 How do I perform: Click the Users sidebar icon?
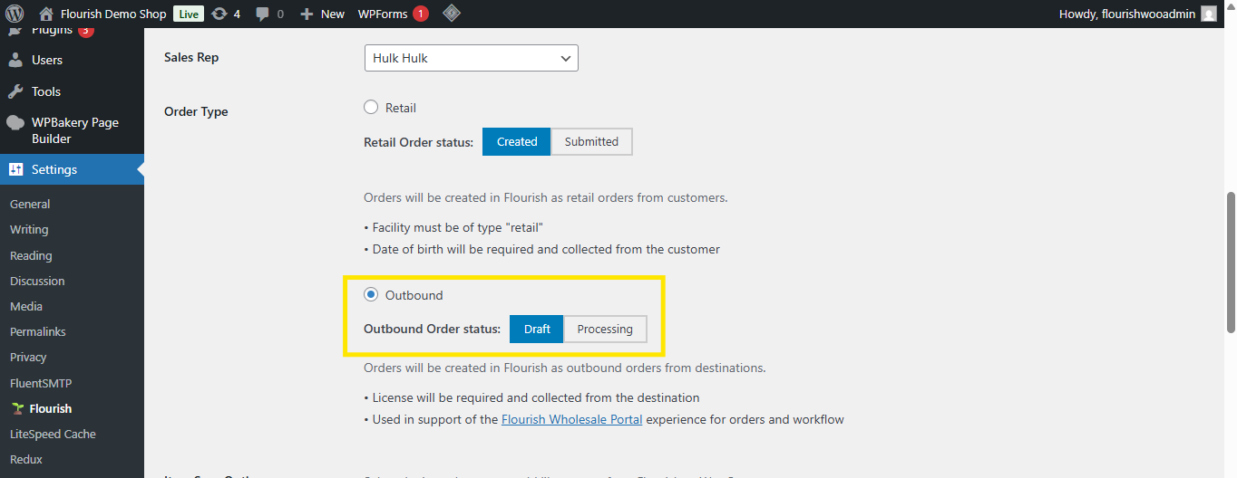point(15,60)
